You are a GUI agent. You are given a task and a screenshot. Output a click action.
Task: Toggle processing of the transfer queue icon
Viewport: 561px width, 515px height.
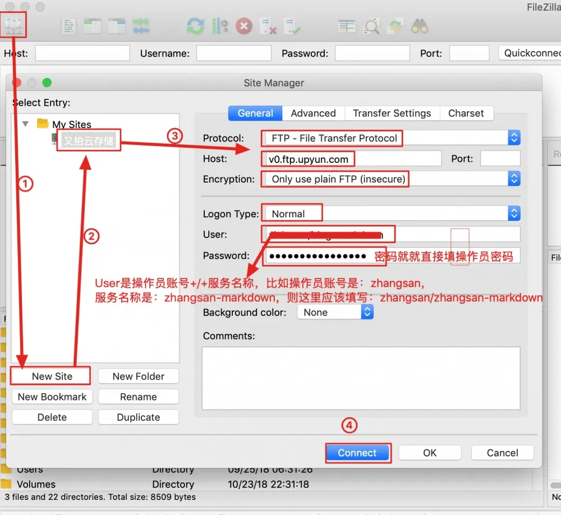click(220, 26)
